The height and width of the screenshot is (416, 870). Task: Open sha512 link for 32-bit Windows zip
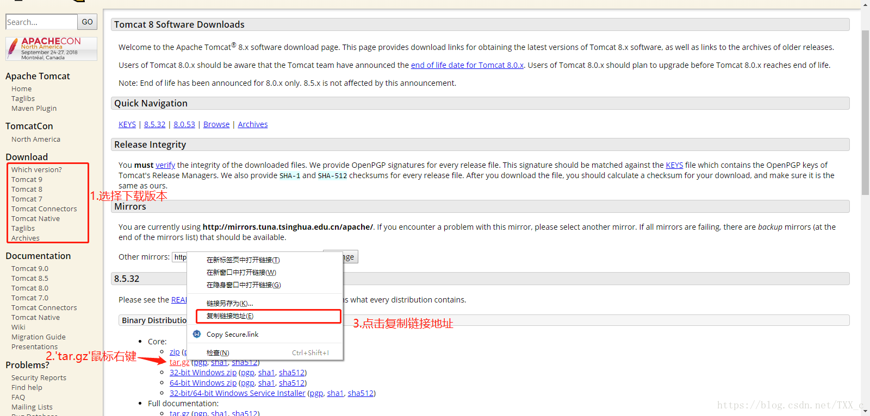pyautogui.click(x=292, y=373)
